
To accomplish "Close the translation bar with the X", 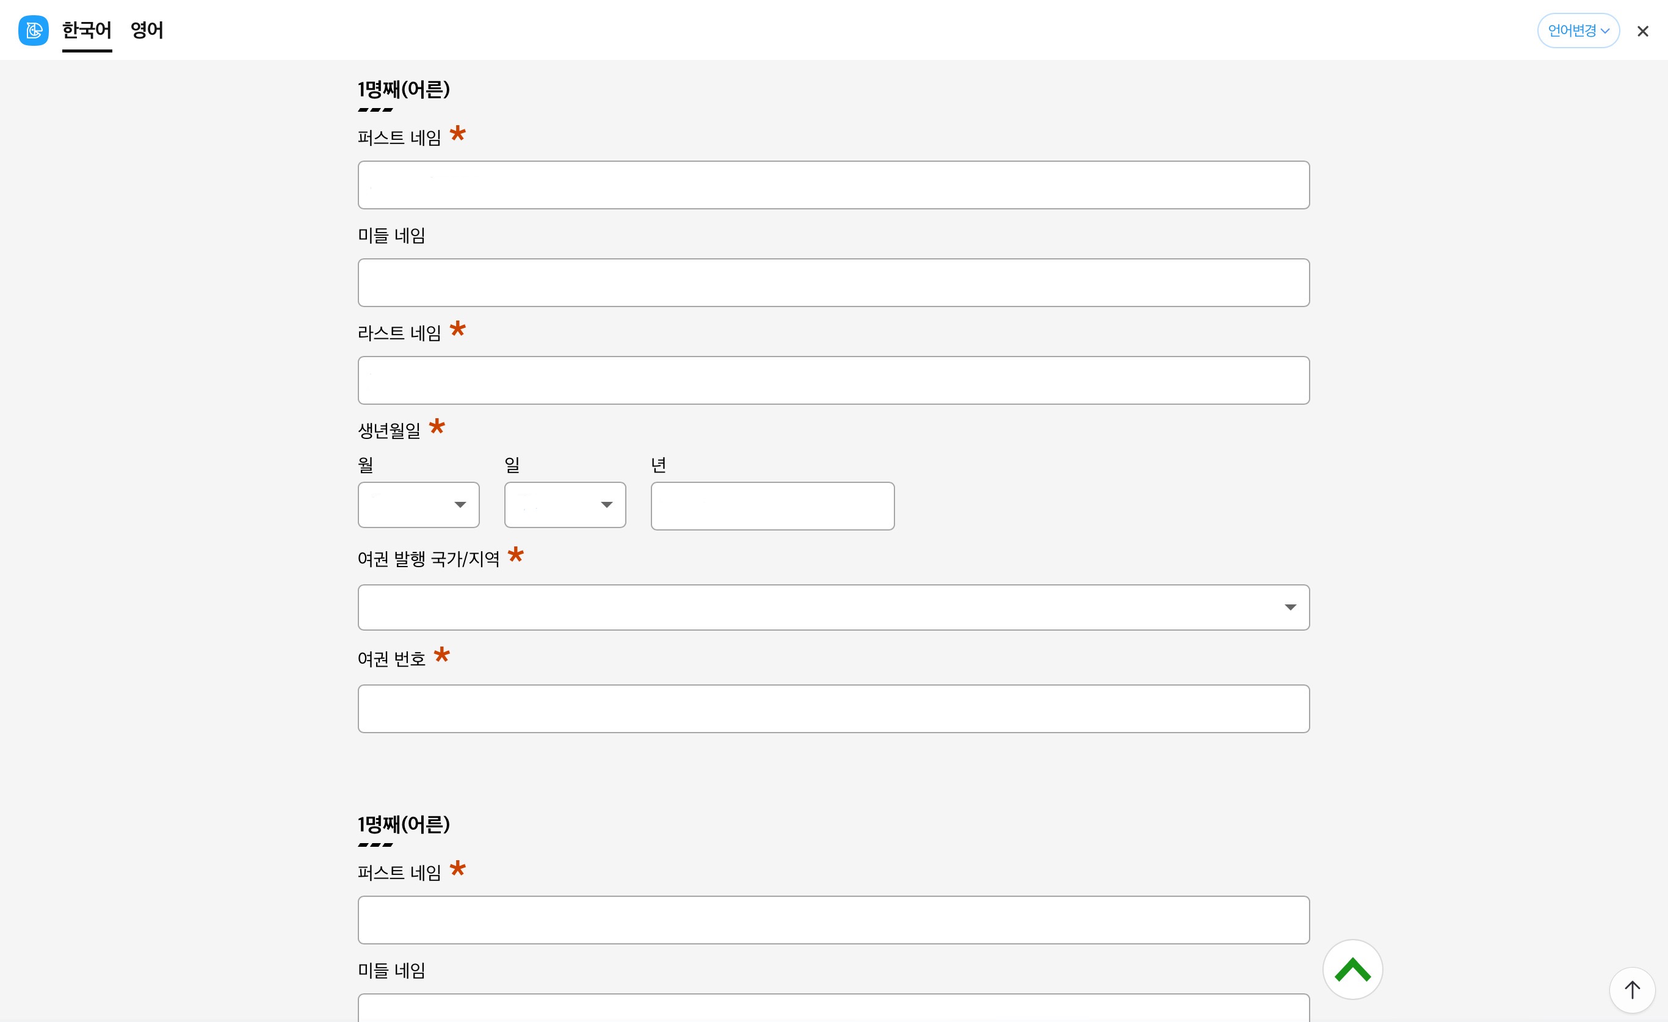I will pyautogui.click(x=1642, y=31).
